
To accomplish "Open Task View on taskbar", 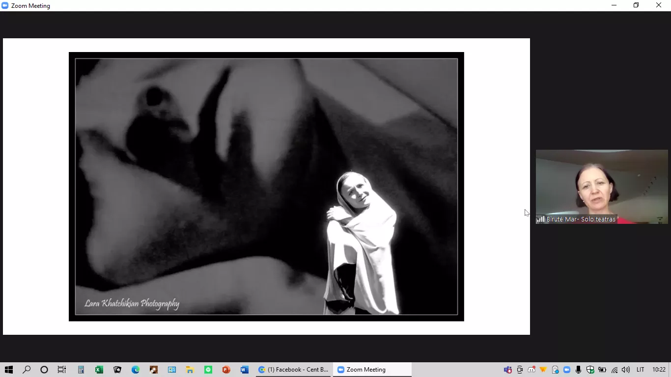I will point(62,370).
